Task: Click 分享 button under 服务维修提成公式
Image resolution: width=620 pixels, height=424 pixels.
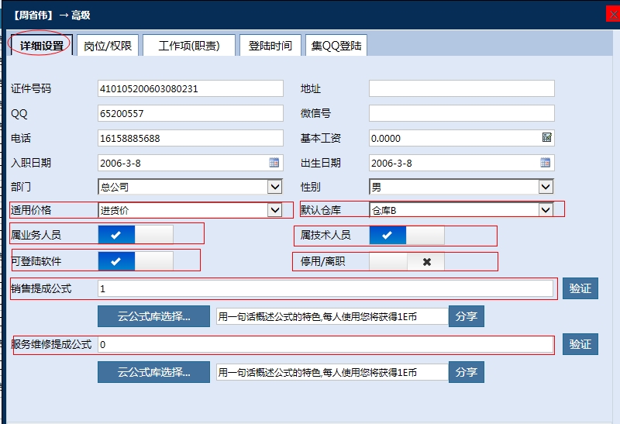Action: point(467,372)
